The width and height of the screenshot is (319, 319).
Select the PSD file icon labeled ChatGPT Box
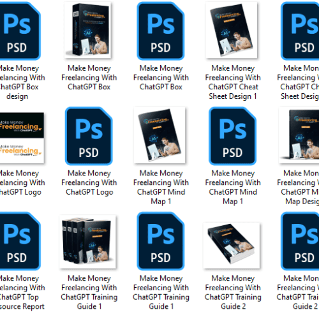pos(161,31)
